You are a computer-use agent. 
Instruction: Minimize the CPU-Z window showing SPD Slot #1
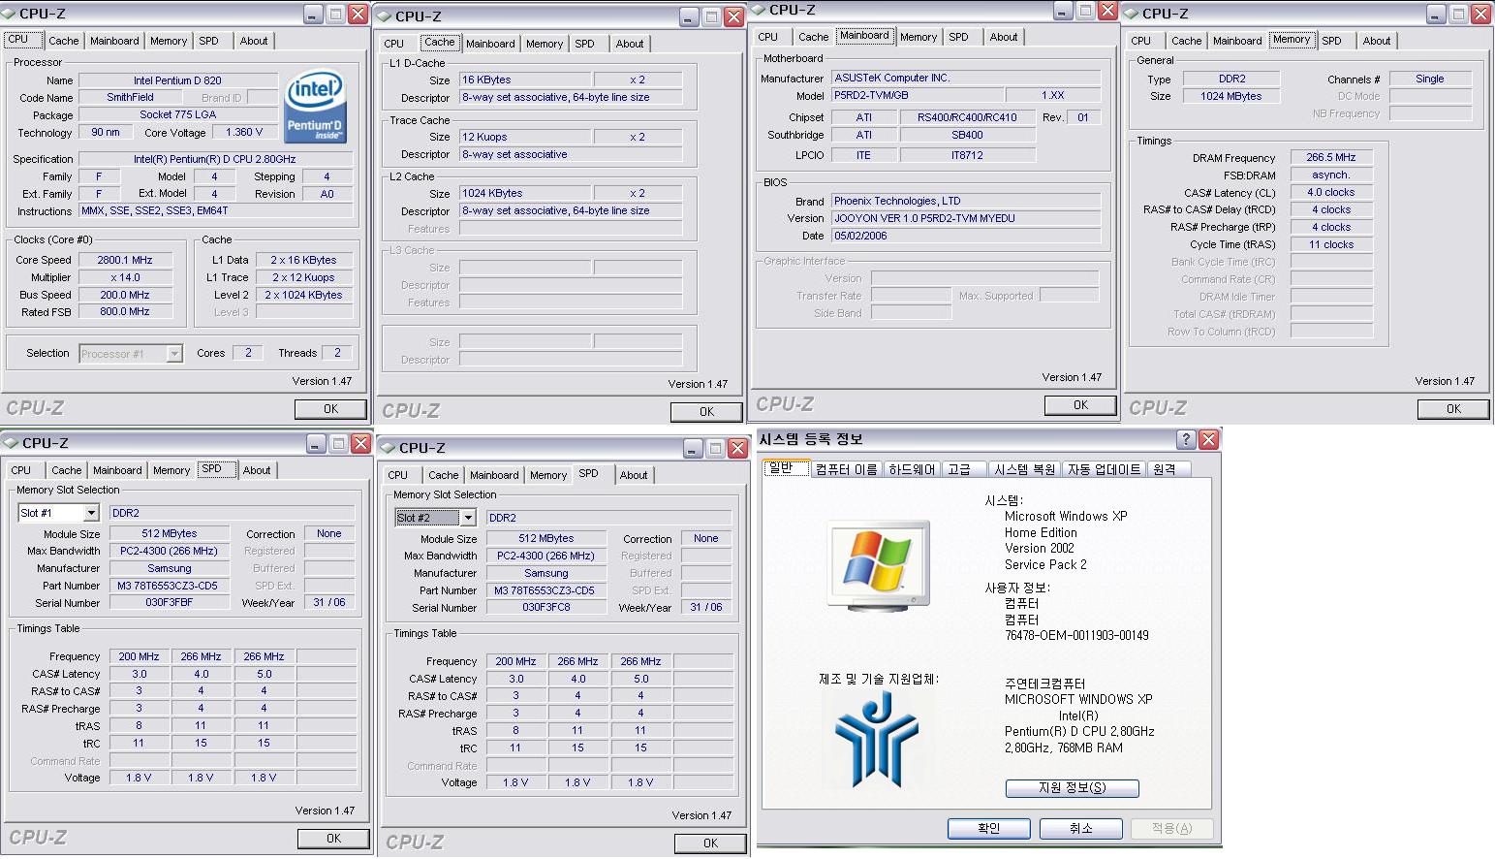tap(316, 444)
